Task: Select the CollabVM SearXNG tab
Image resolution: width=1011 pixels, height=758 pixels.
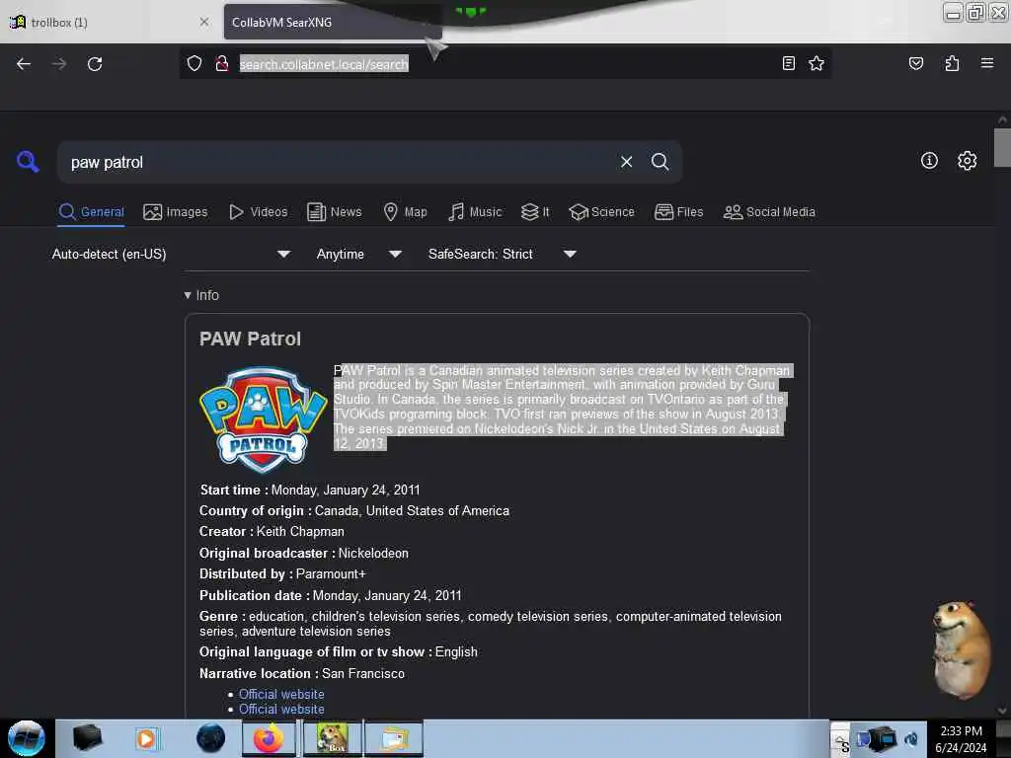Action: [x=332, y=23]
